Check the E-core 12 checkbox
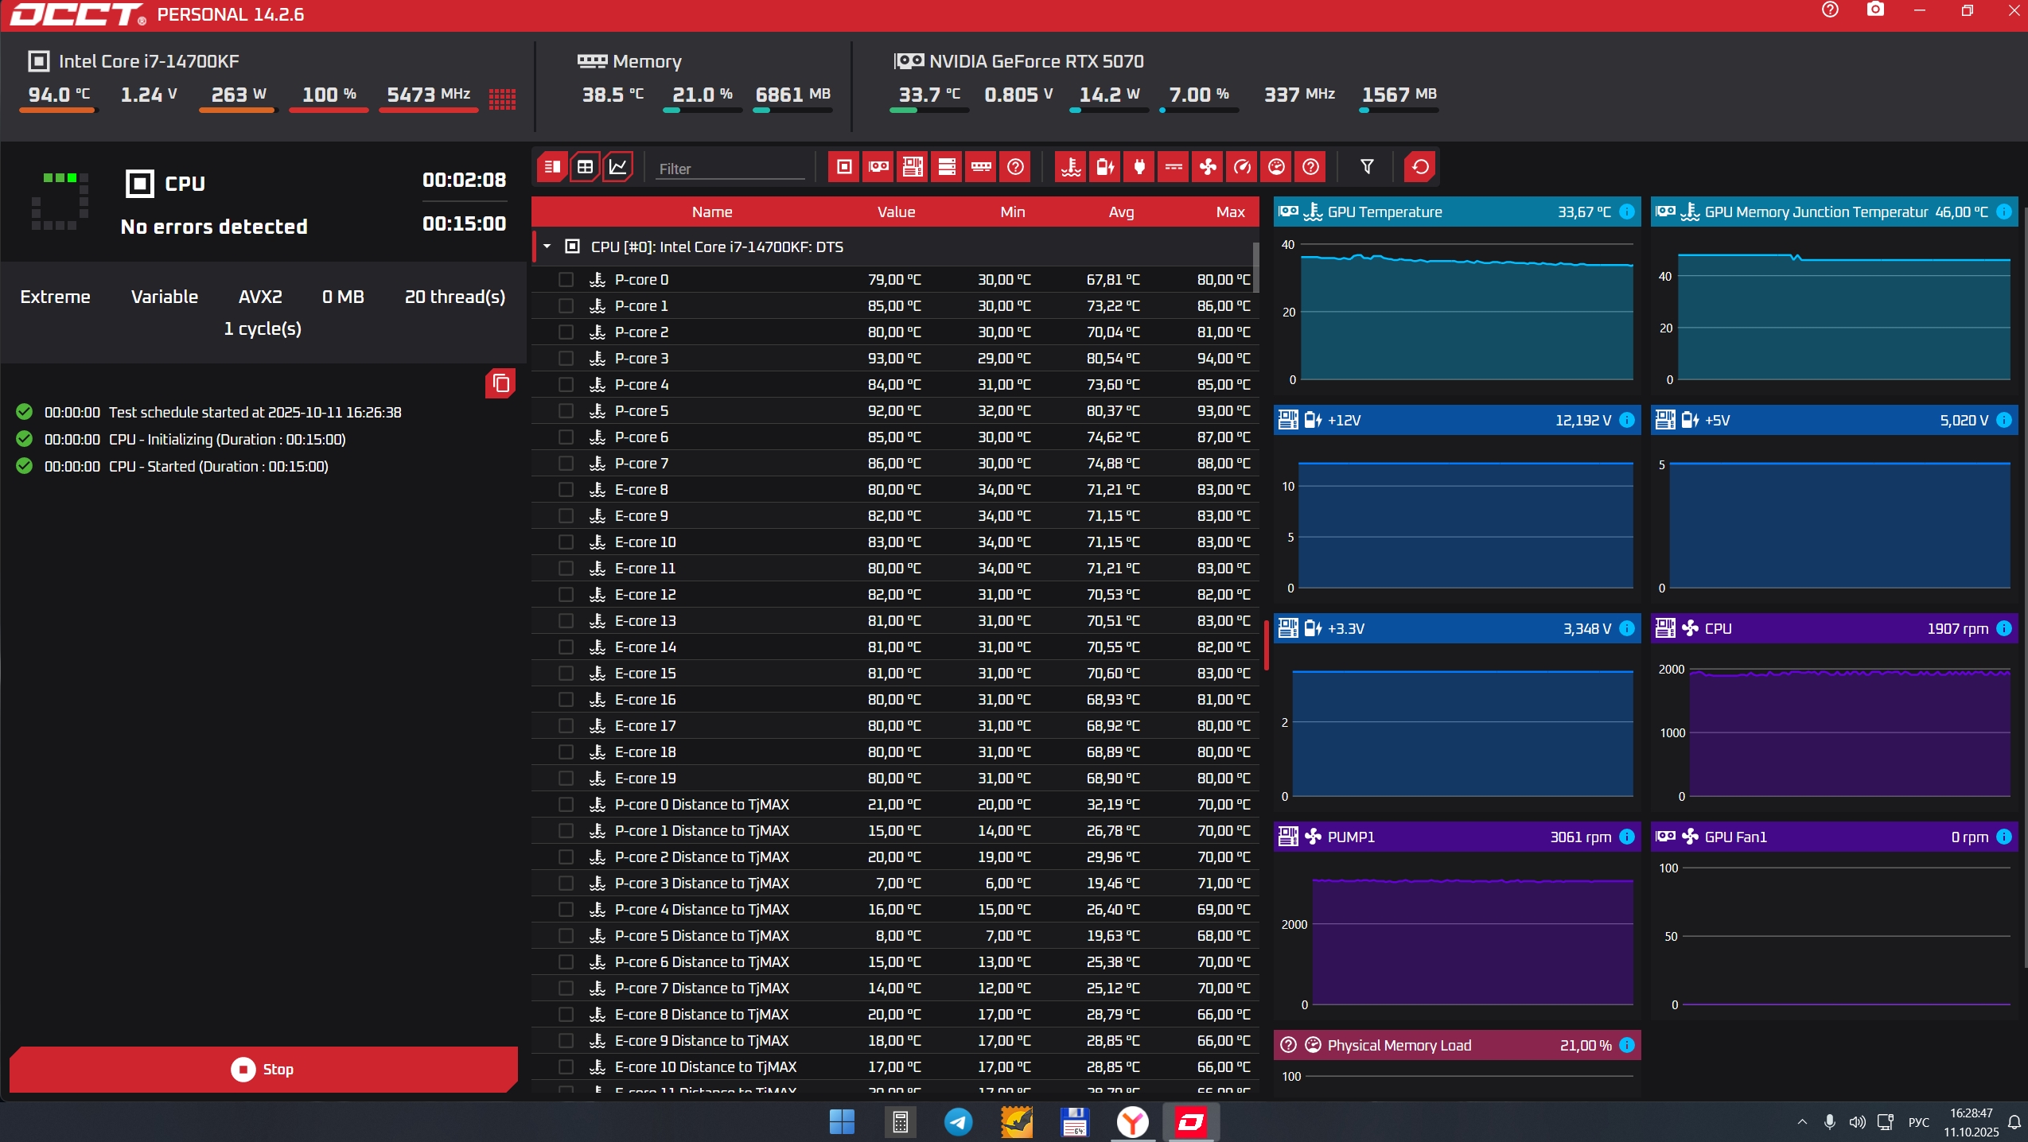Viewport: 2028px width, 1142px height. (x=566, y=594)
